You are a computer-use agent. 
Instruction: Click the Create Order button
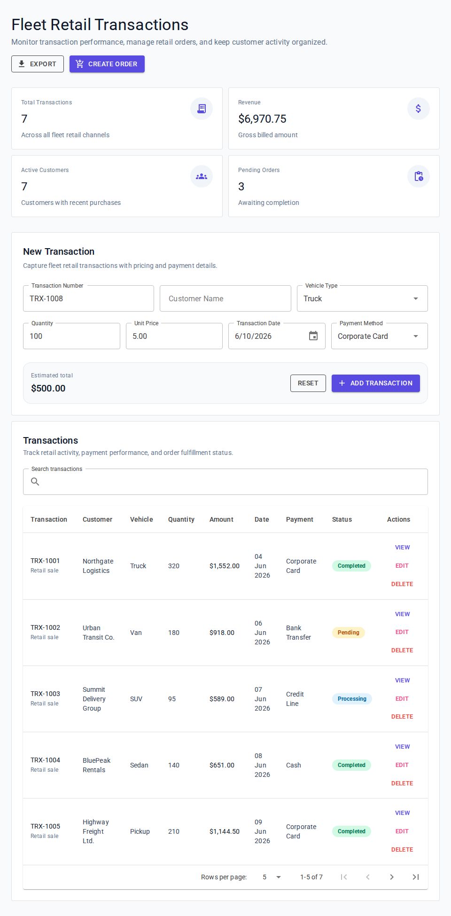[x=107, y=64]
